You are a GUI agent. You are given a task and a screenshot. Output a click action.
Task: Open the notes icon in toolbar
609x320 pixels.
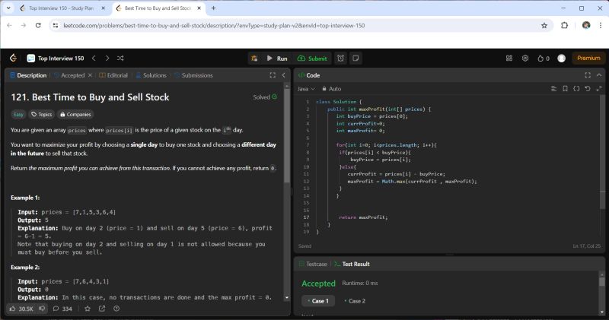click(x=356, y=59)
